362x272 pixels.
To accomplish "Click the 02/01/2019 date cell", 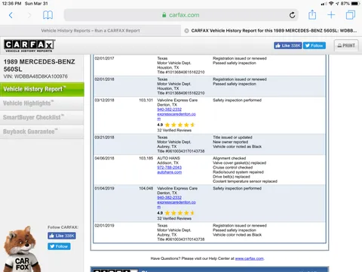I will tap(104, 226).
